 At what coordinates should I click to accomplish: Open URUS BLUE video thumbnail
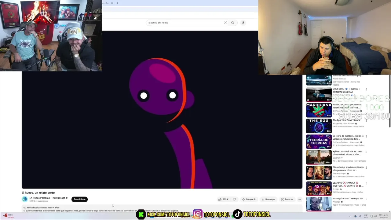[x=319, y=94]
